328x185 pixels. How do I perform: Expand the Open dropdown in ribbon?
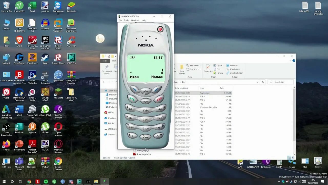[219, 66]
